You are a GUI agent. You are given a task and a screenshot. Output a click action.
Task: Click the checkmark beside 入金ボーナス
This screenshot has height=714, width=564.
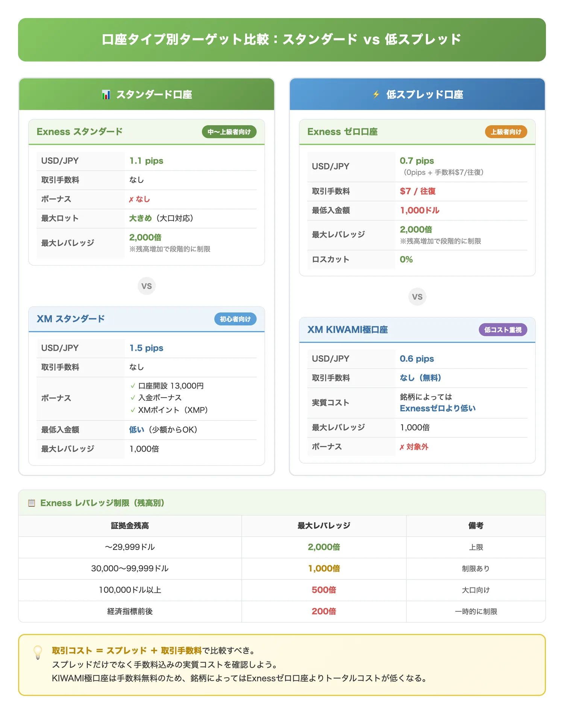(133, 397)
